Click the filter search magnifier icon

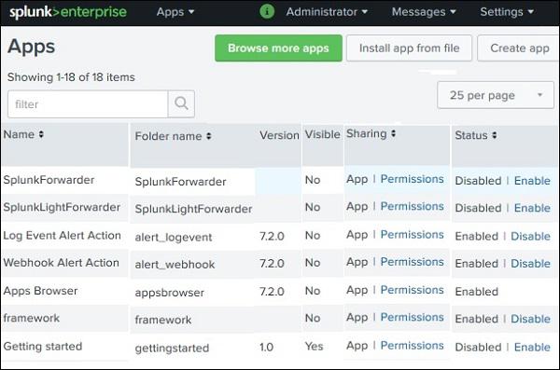point(181,103)
